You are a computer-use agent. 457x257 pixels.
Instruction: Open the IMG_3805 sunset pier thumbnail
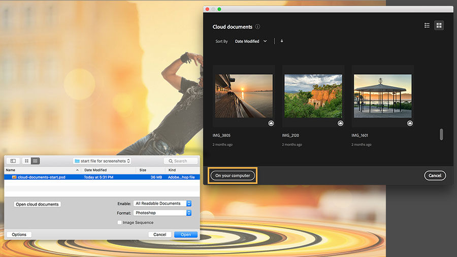244,96
